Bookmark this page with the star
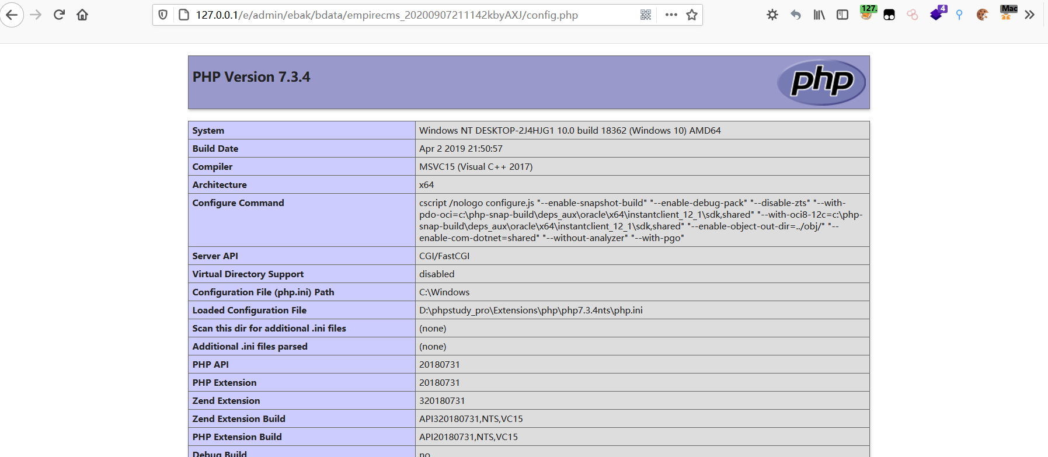Screen dimensions: 1048x457 click(x=692, y=15)
